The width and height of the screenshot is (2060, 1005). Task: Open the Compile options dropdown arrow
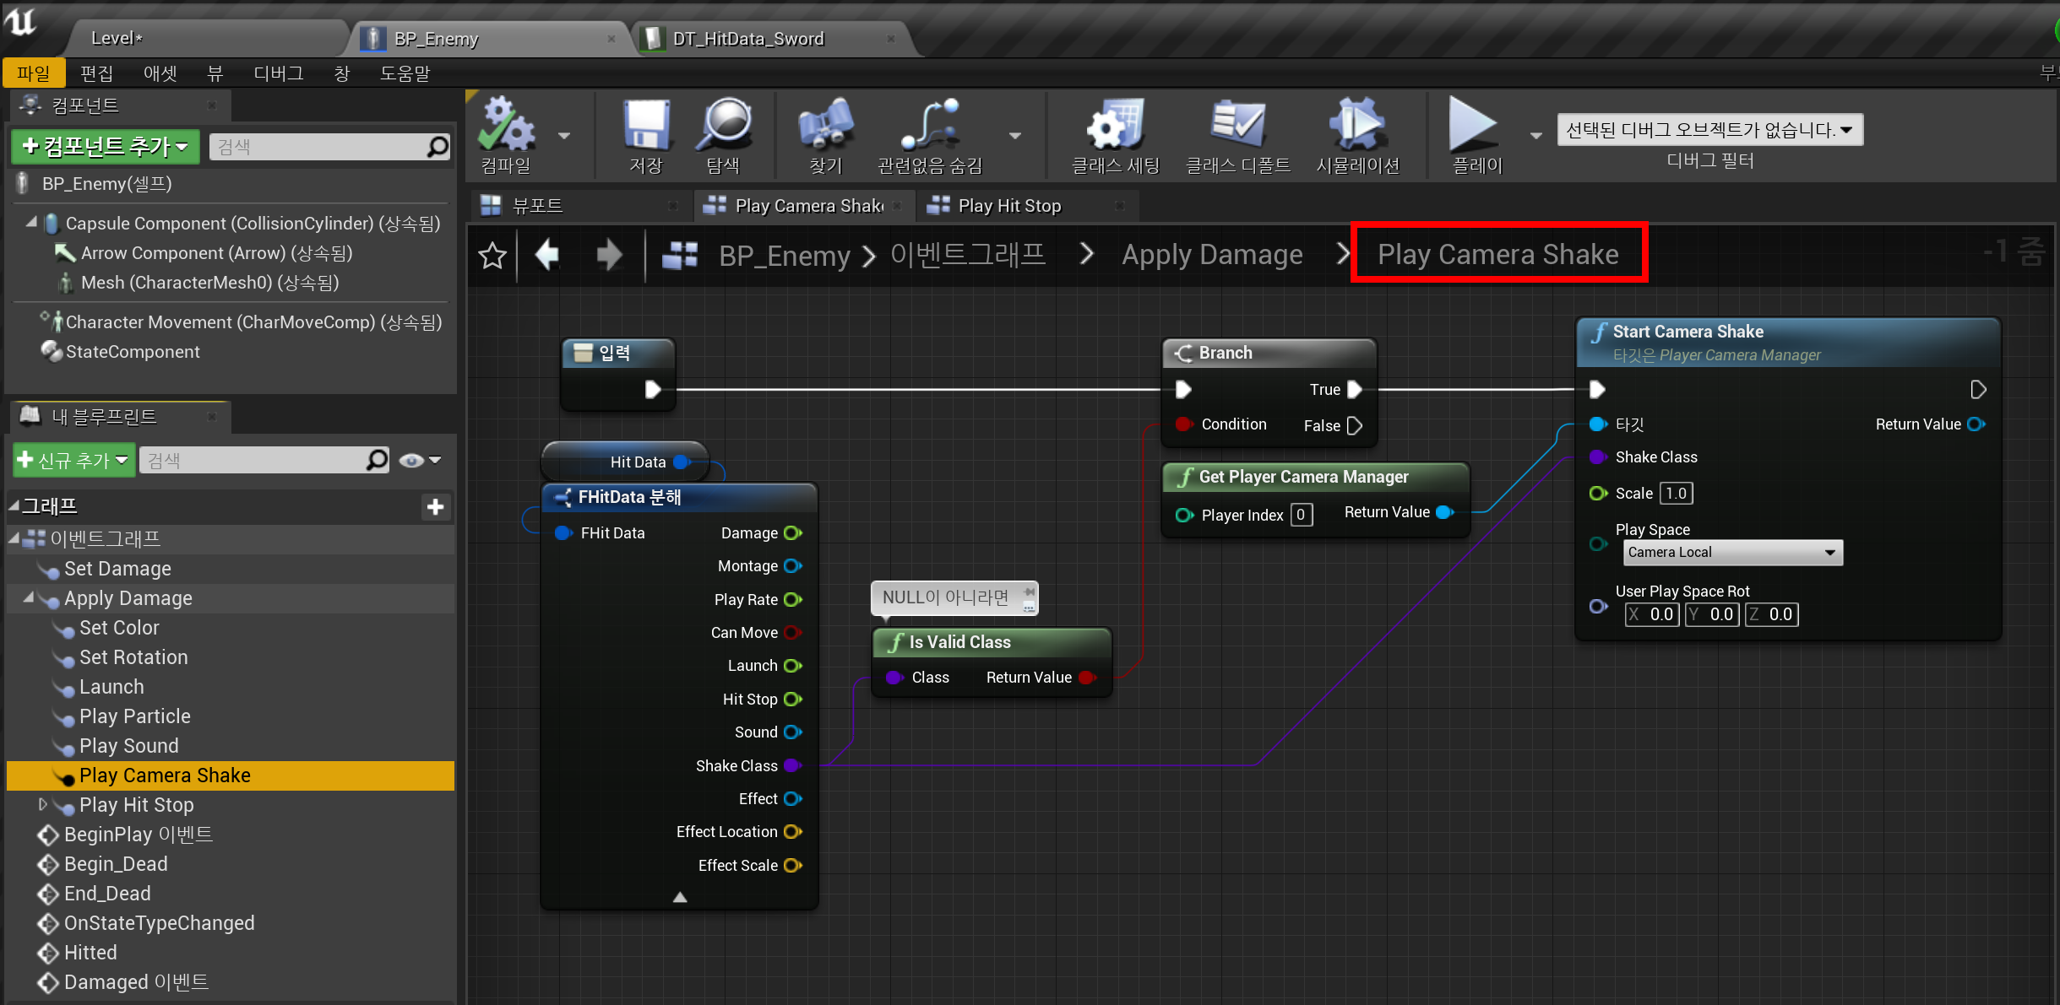[564, 135]
